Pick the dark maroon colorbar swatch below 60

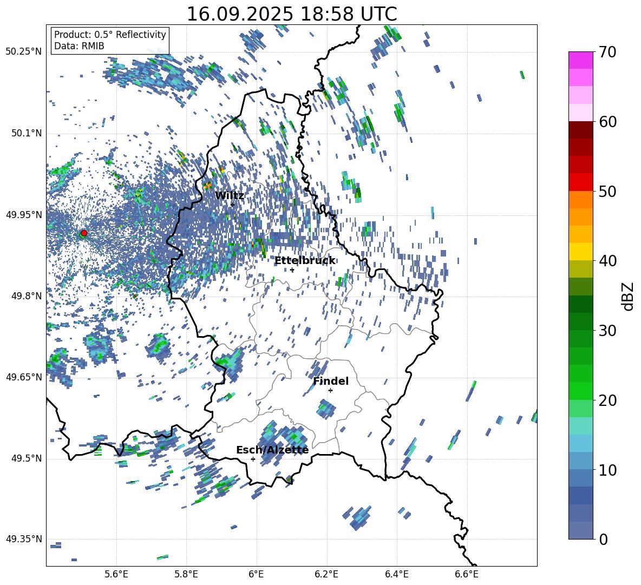(x=580, y=130)
